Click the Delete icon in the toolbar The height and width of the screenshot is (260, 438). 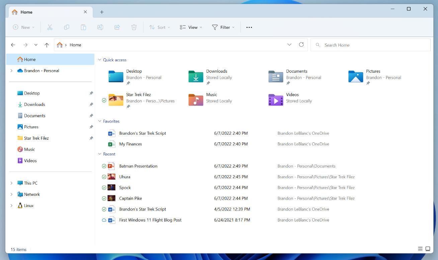pos(134,27)
